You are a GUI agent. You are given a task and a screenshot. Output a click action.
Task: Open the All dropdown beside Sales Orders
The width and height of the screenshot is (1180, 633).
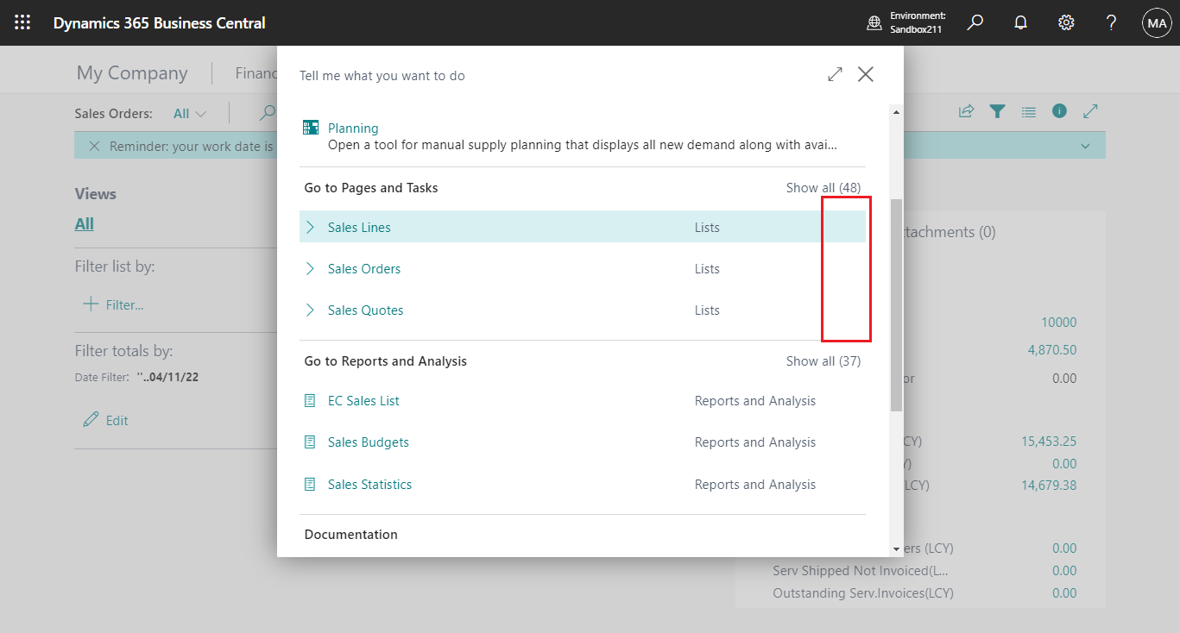tap(189, 113)
